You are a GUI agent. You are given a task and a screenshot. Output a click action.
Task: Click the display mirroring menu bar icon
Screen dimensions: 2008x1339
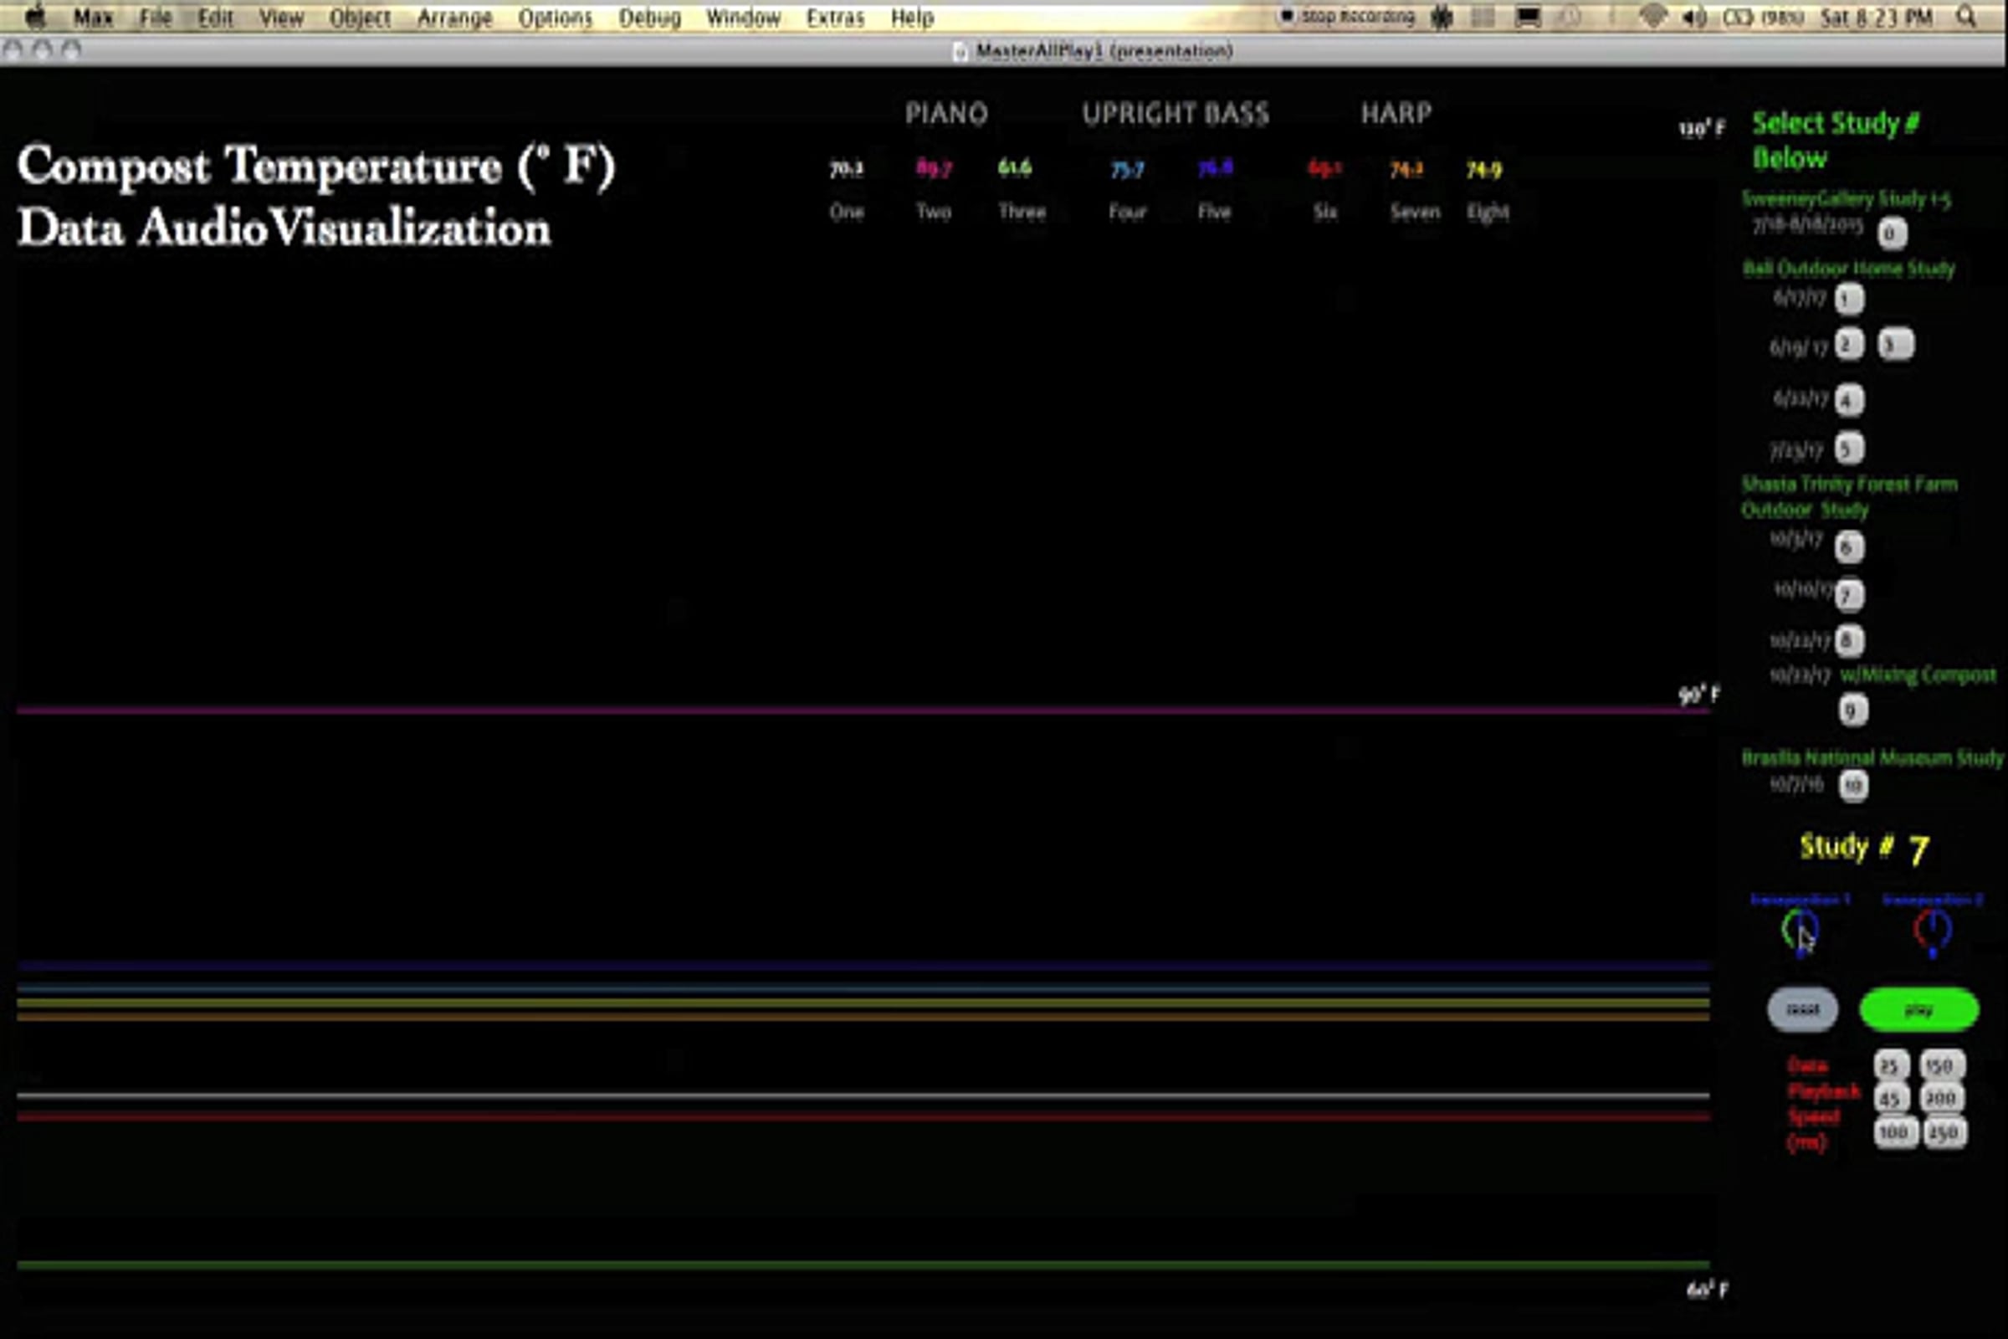[x=1528, y=17]
